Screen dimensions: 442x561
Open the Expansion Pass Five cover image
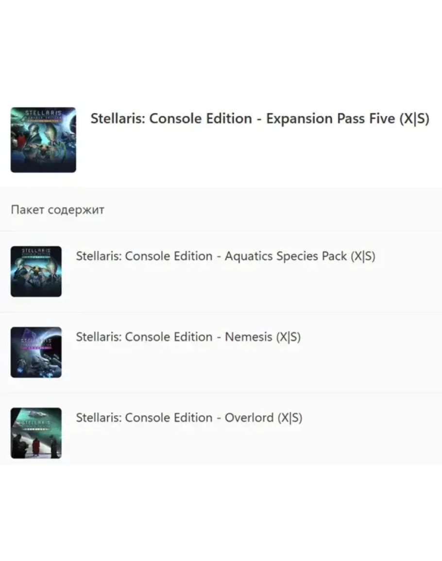[x=43, y=140]
